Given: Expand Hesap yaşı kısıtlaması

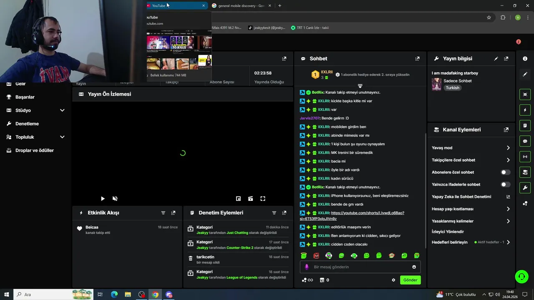Looking at the screenshot, I should pyautogui.click(x=508, y=209).
